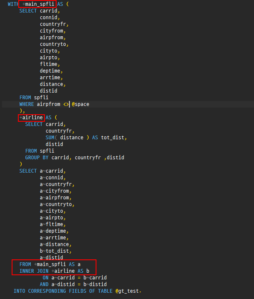Click 'b~carrid' in the ON condition
The image size is (254, 299).
point(95,278)
